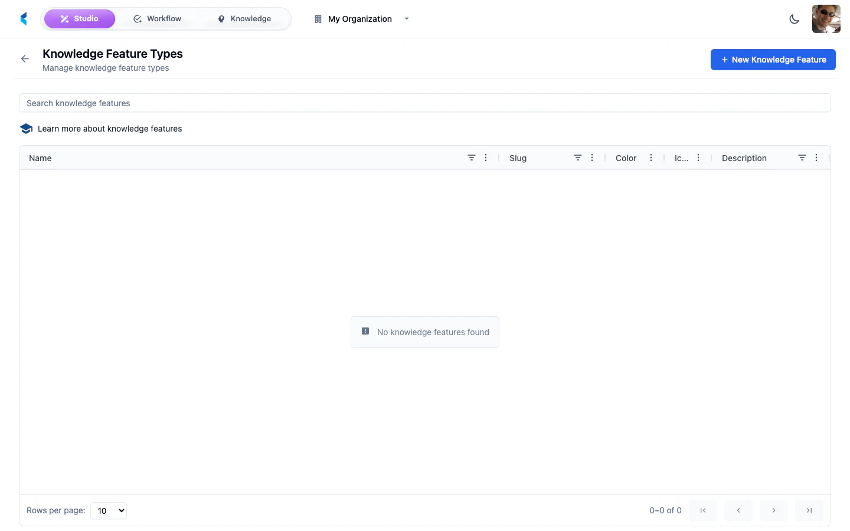Click Learn more about knowledge features
This screenshot has height=531, width=850.
coord(110,128)
